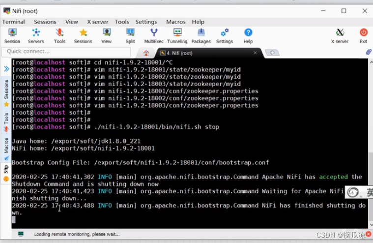This screenshot has width=373, height=243.
Task: Open the Tunneling toolbar icon
Action: [177, 36]
